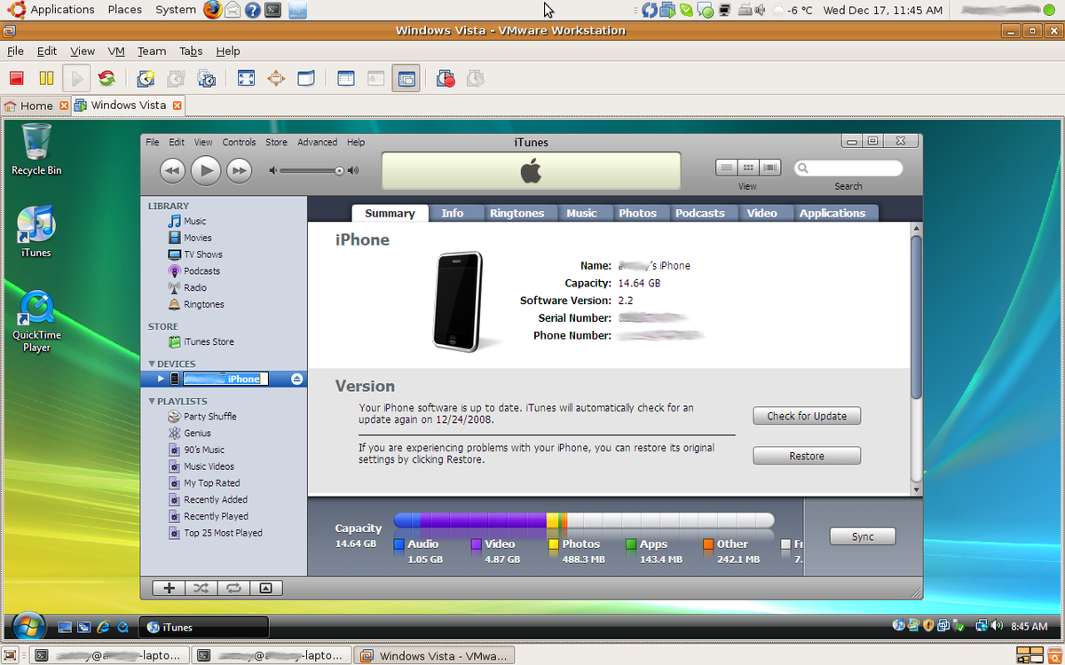
Task: Adjust the iTunes volume slider knob
Action: (339, 170)
